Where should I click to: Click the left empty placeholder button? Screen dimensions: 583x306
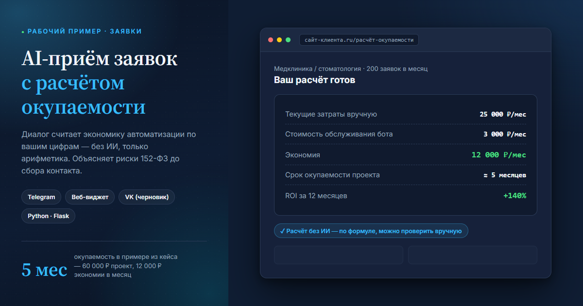pyautogui.click(x=339, y=255)
